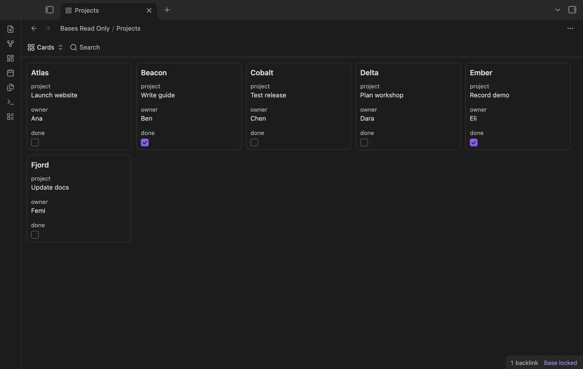Click owner value Eli

tap(473, 118)
